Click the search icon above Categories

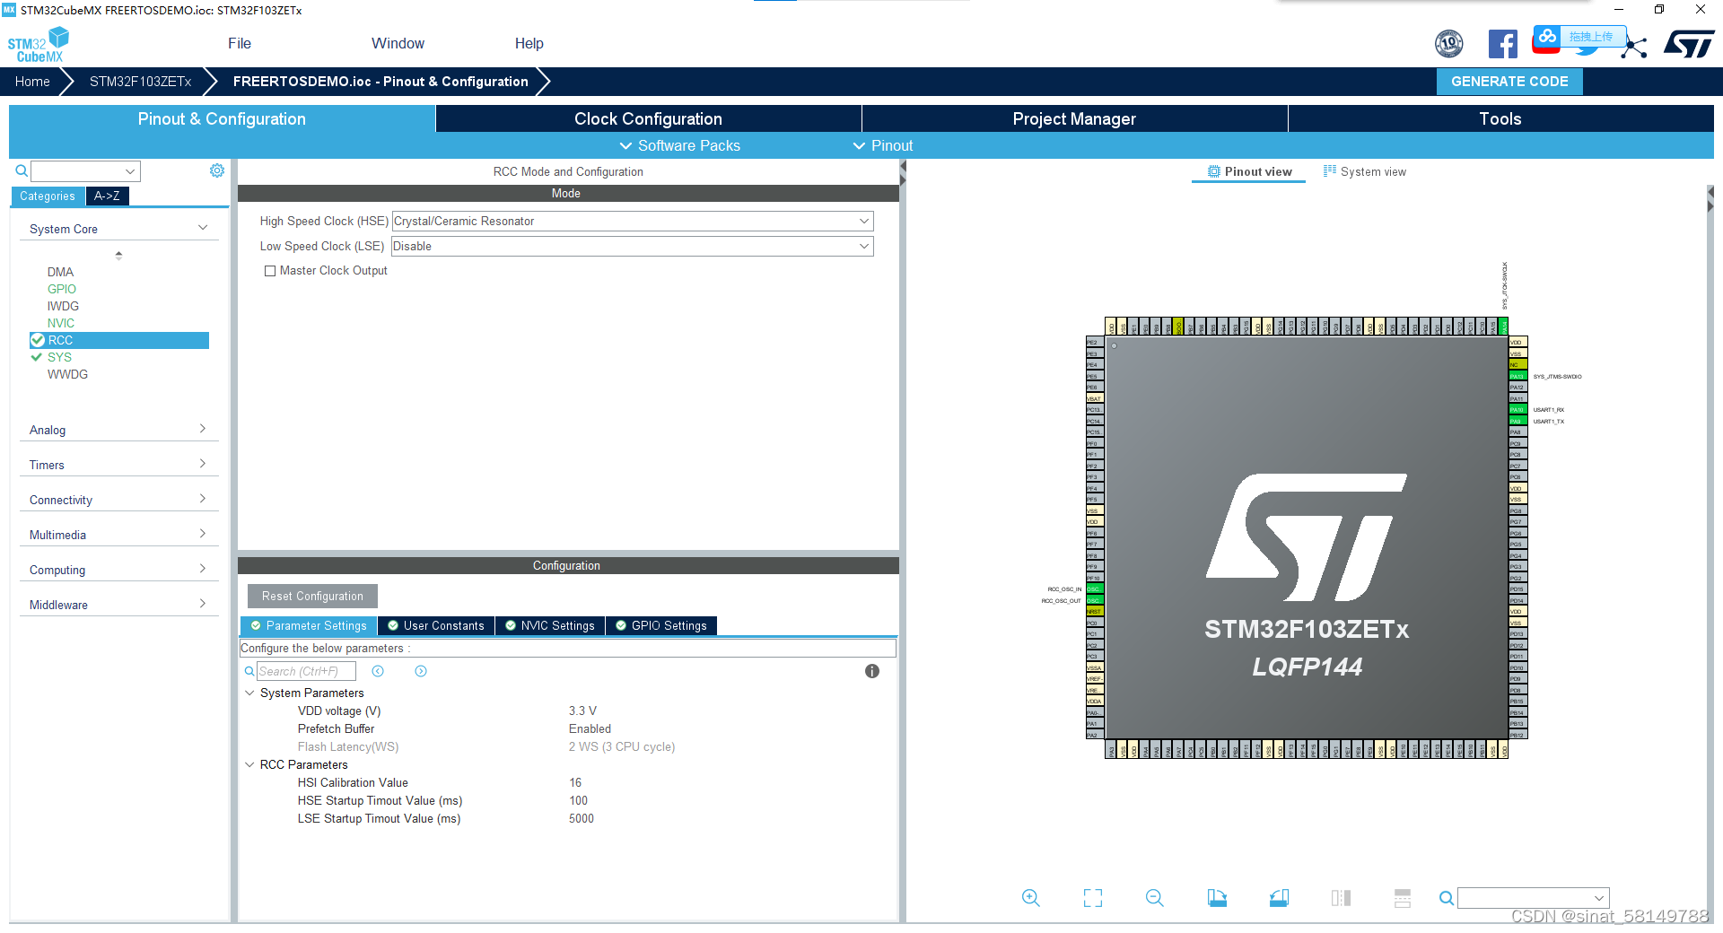(22, 170)
